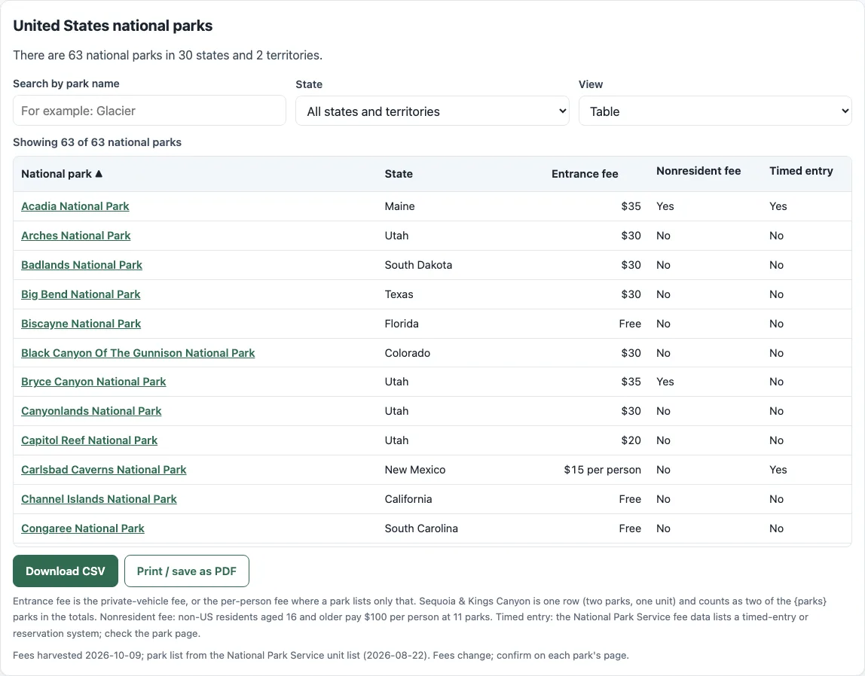This screenshot has width=865, height=676.
Task: Click the search by park name field
Action: click(x=149, y=111)
